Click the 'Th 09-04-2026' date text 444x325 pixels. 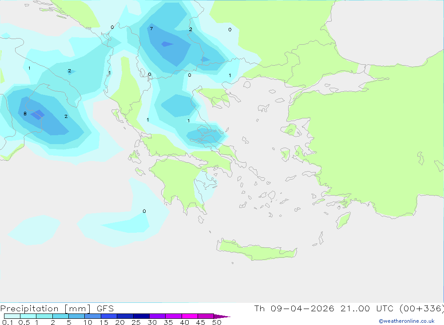[x=294, y=308]
